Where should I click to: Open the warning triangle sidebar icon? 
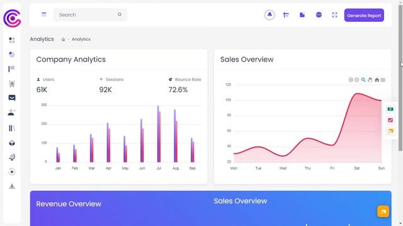coord(12,186)
